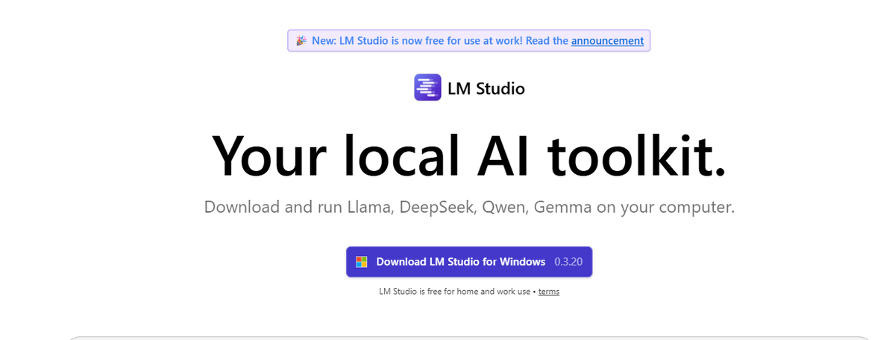Click the LM Studio logo icon
Image resolution: width=895 pixels, height=340 pixels.
427,88
